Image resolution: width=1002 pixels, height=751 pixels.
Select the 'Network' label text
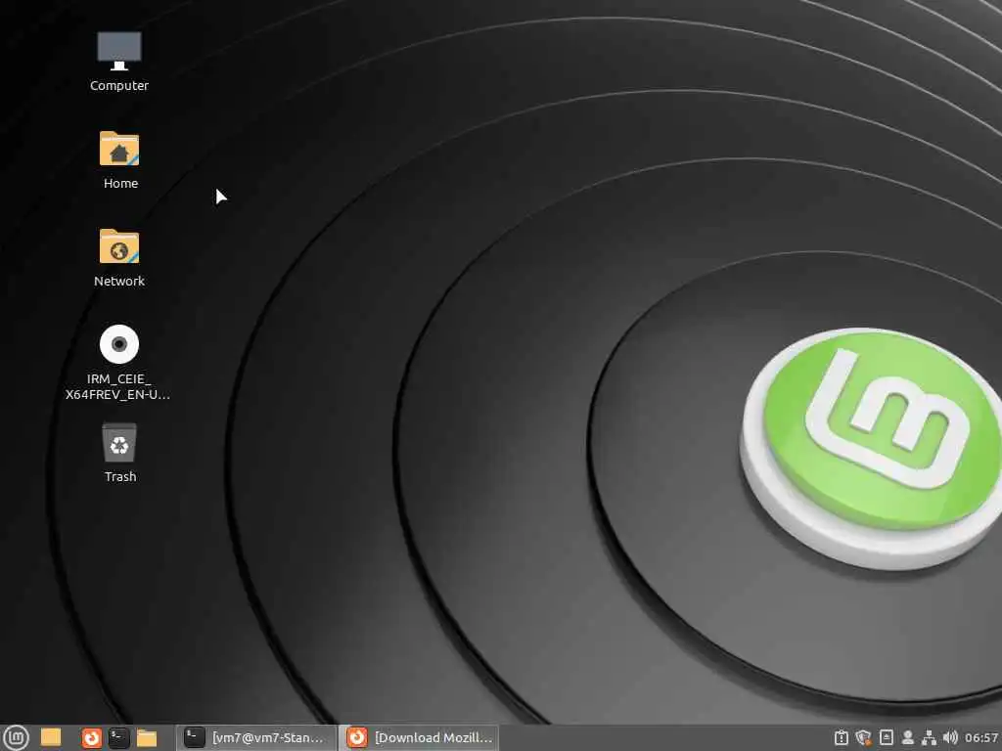118,281
